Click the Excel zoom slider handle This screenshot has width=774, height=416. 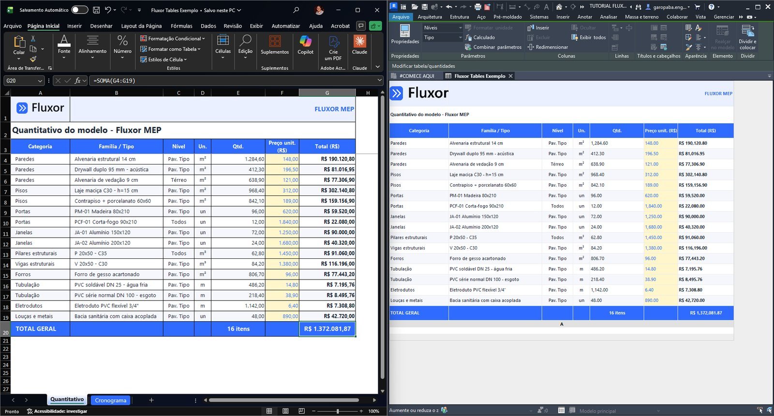pyautogui.click(x=338, y=411)
